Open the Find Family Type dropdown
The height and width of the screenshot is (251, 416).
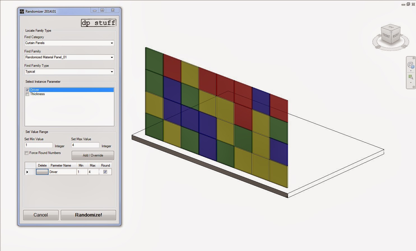[111, 72]
